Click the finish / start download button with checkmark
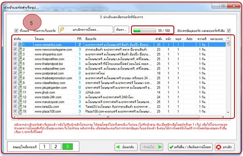243x156 pixels. click(190, 147)
